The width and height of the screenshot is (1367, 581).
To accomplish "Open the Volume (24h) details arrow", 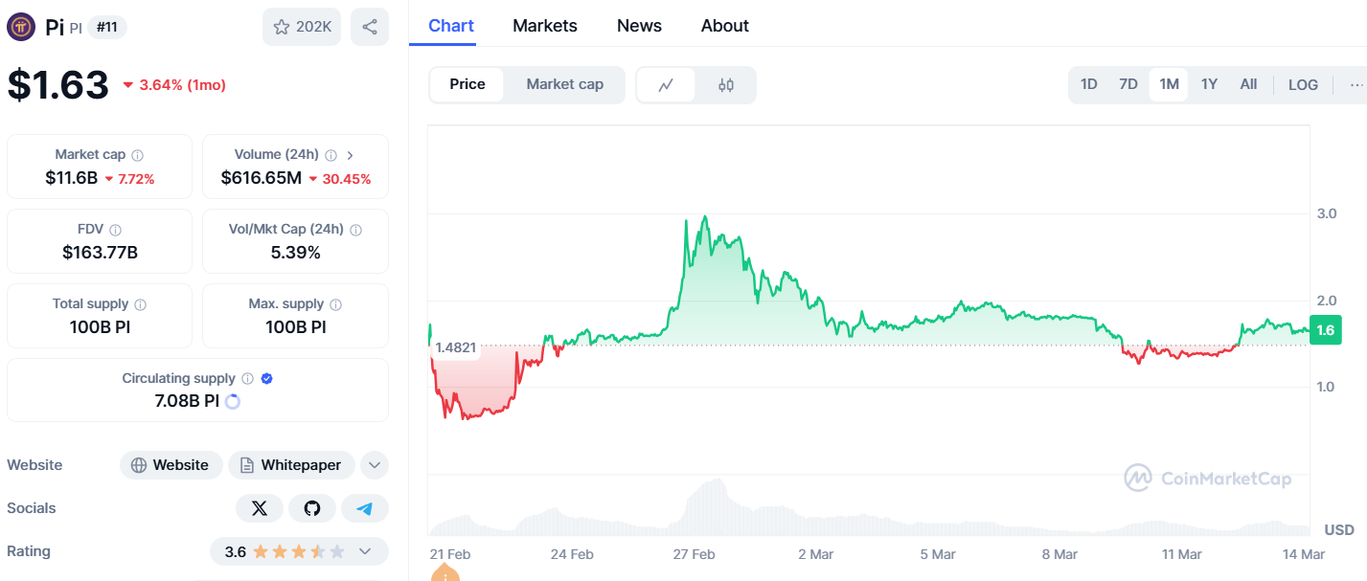I will pyautogui.click(x=351, y=155).
